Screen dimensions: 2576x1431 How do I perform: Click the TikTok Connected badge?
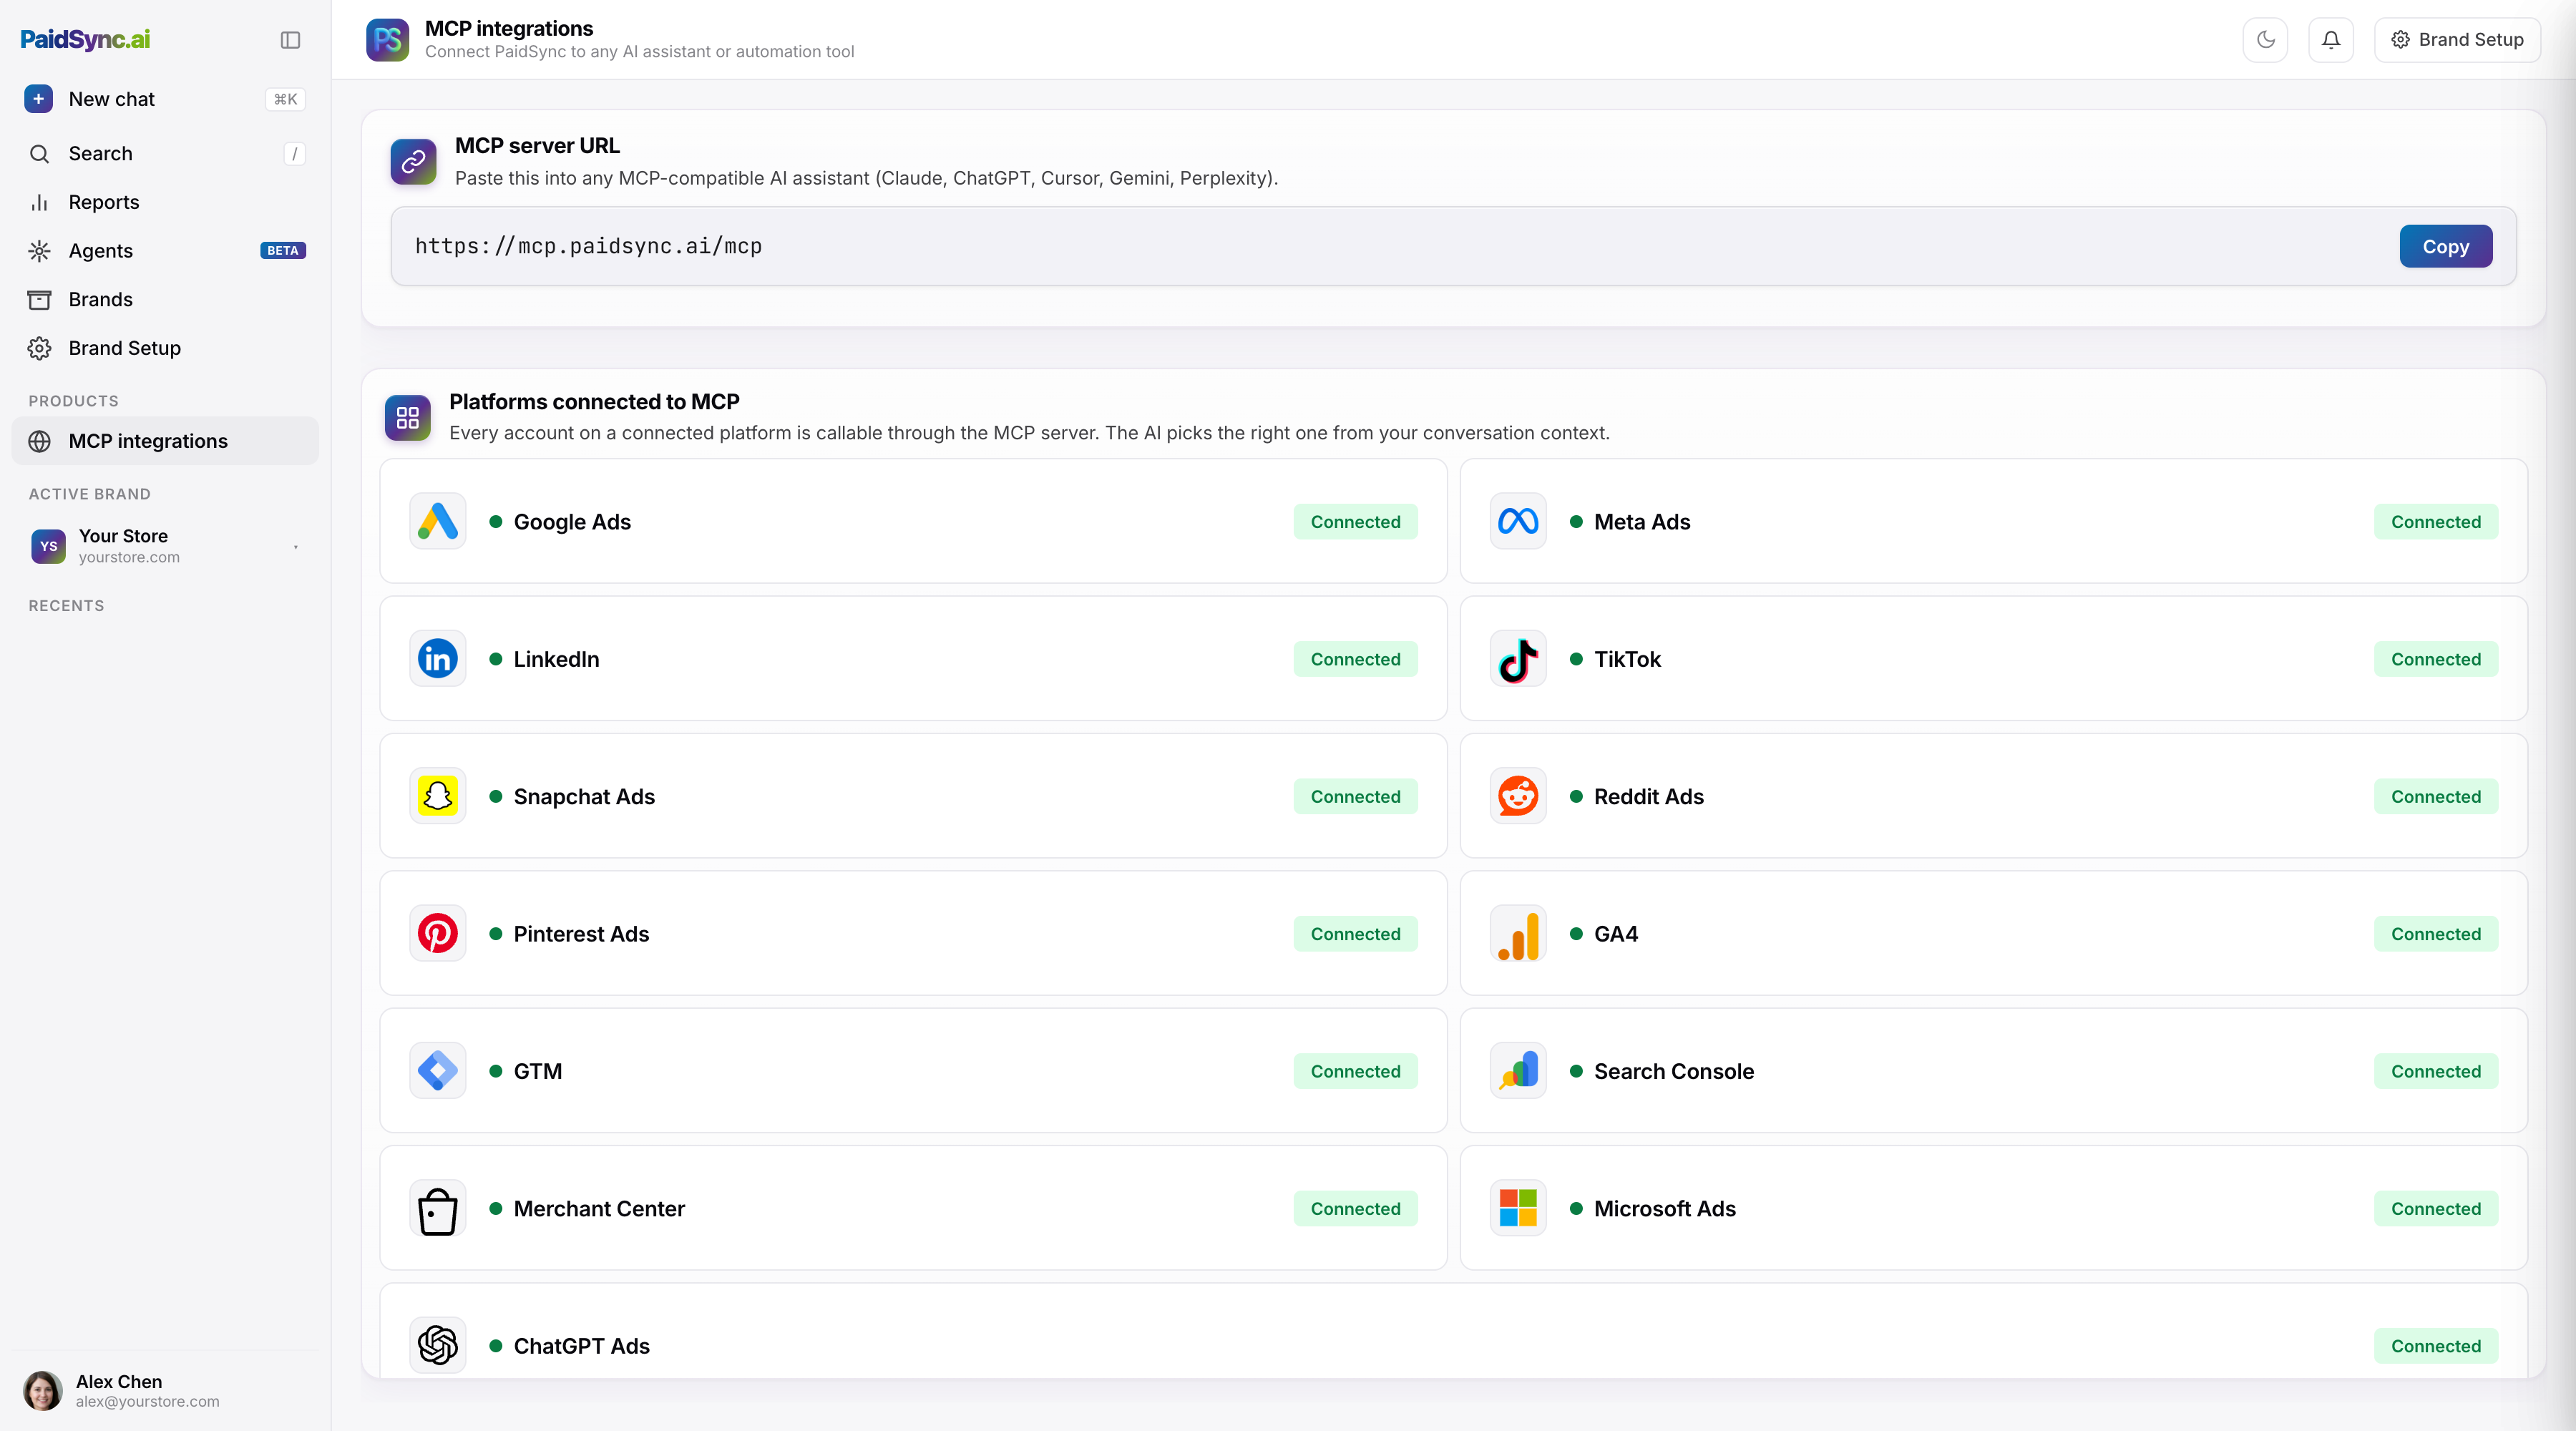2435,659
